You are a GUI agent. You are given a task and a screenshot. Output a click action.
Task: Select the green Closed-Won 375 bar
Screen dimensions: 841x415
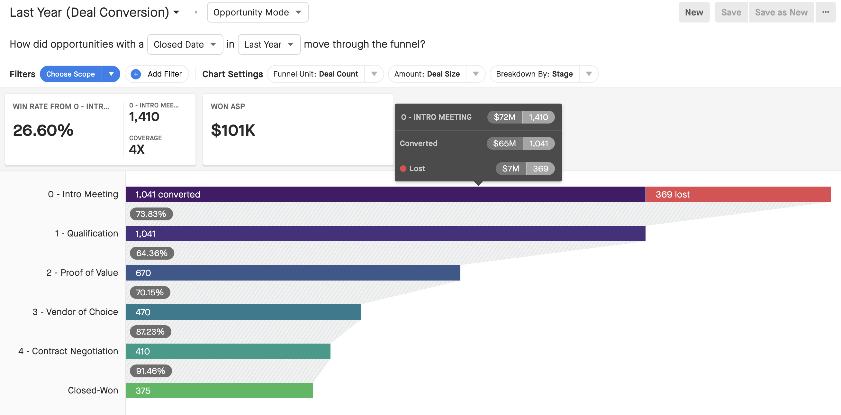[219, 391]
